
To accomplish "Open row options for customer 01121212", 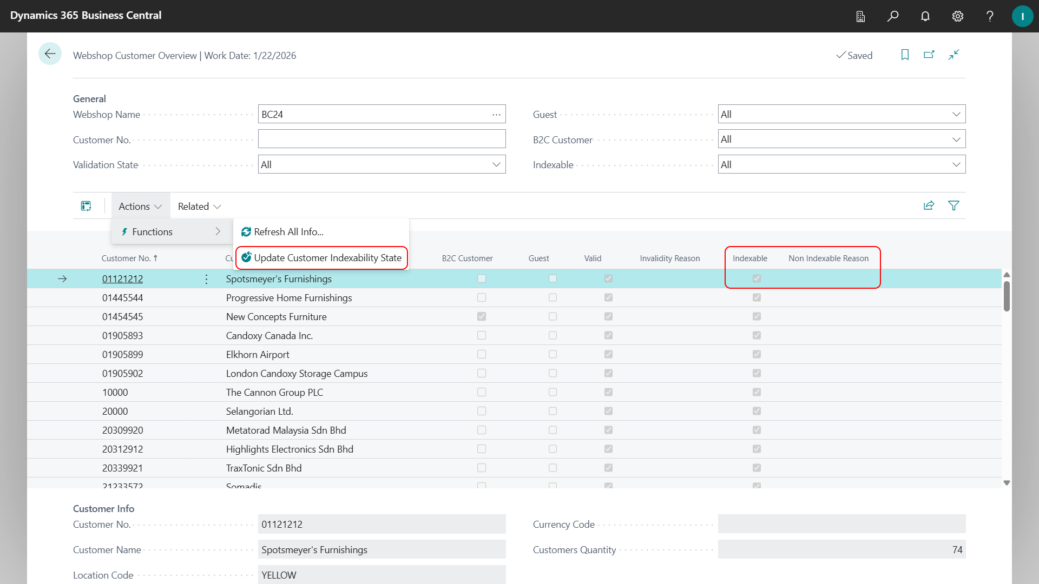I will tap(206, 279).
